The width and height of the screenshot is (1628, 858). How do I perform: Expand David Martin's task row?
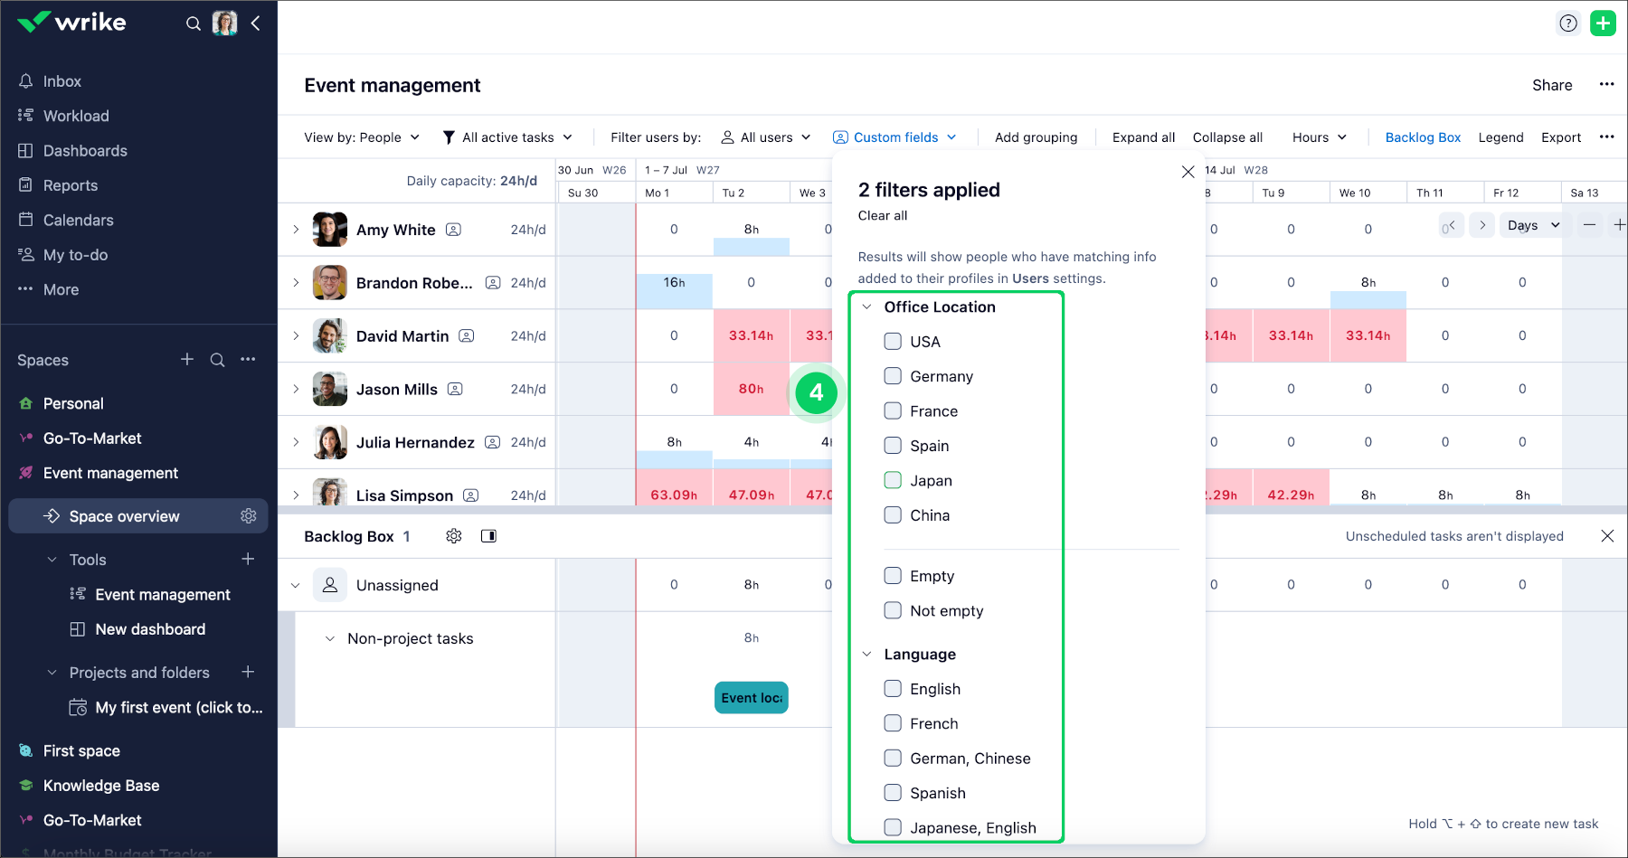pos(296,335)
